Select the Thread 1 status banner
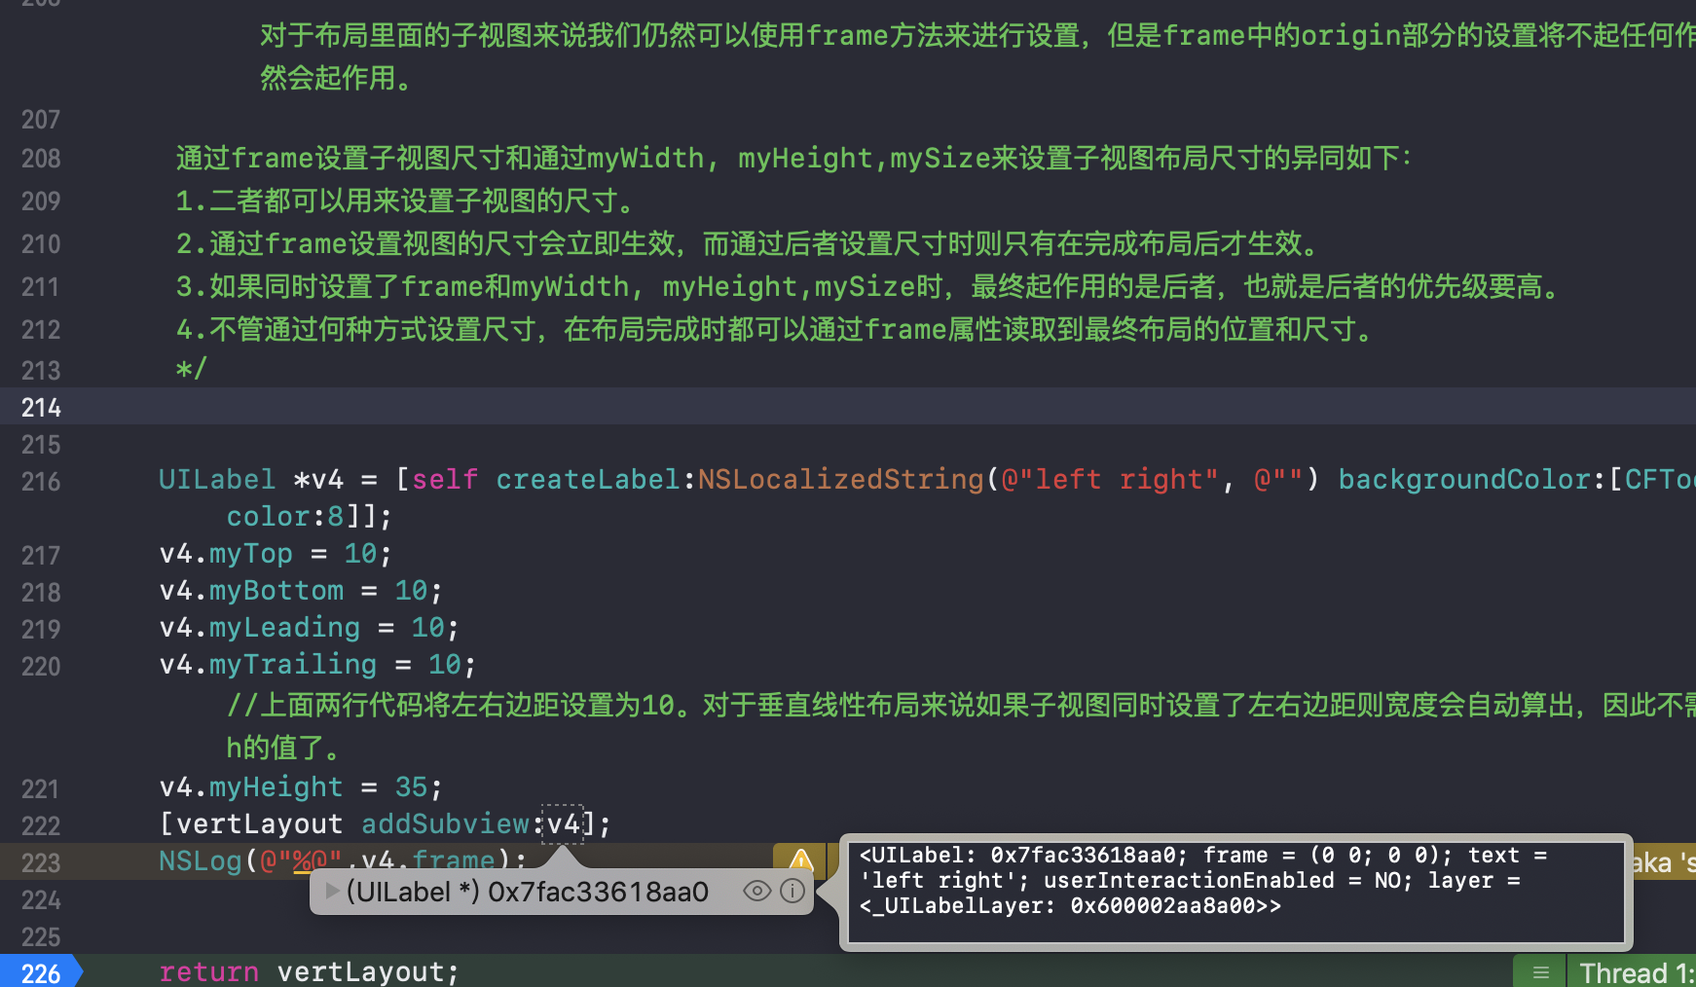Screen dimensions: 1696x987 point(1636,971)
